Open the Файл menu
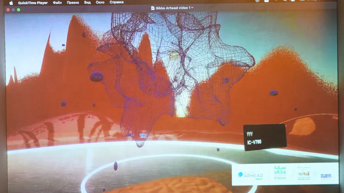344x193 pixels. [57, 3]
